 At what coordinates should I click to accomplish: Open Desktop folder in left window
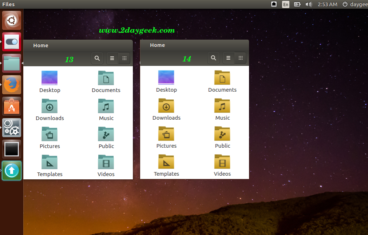tap(50, 78)
